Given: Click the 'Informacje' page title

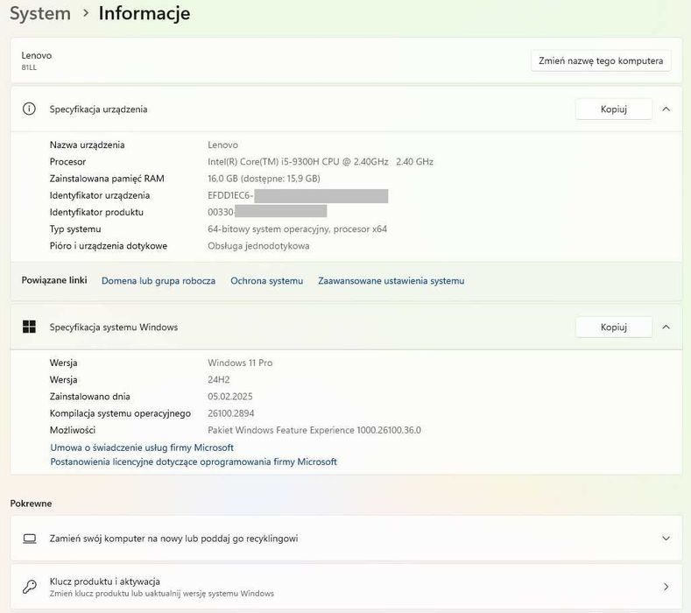Looking at the screenshot, I should click(145, 14).
